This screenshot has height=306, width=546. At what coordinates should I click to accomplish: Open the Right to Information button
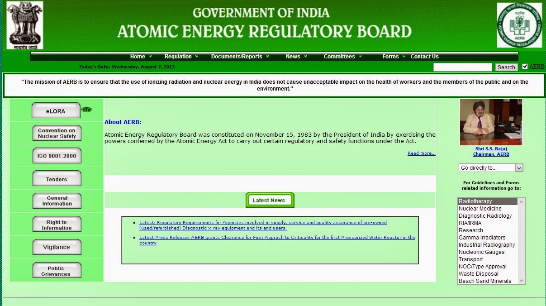click(x=57, y=225)
